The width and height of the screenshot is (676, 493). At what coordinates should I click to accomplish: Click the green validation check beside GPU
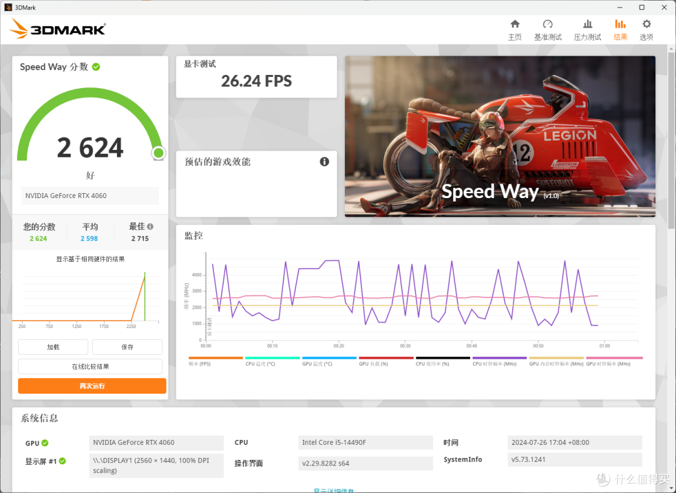[45, 442]
